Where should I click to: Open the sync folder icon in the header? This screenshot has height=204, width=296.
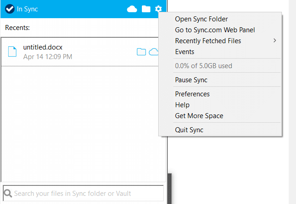[x=146, y=9]
